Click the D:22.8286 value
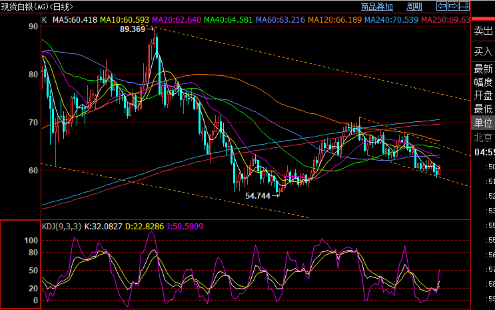 [145, 226]
